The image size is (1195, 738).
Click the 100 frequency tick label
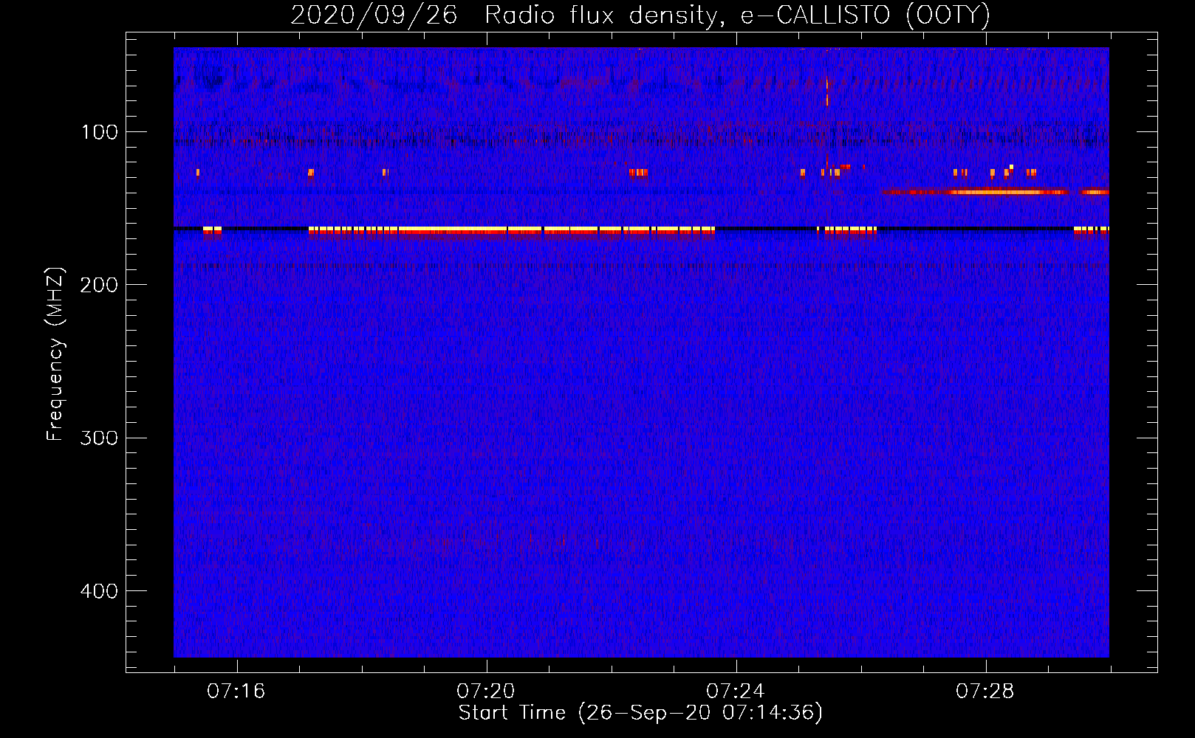click(100, 132)
